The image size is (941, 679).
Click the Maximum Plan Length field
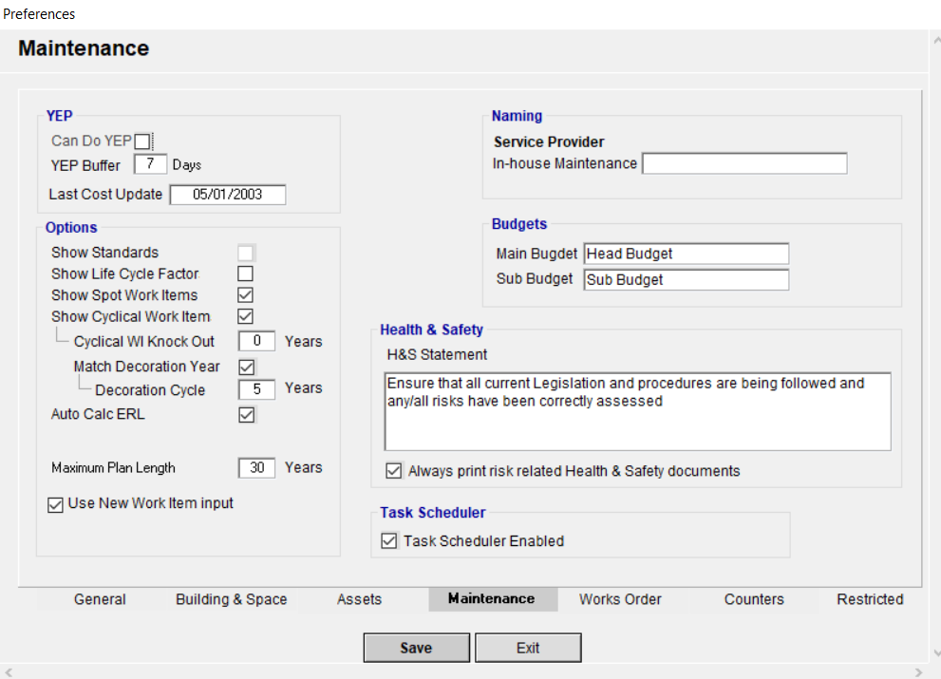click(x=257, y=467)
